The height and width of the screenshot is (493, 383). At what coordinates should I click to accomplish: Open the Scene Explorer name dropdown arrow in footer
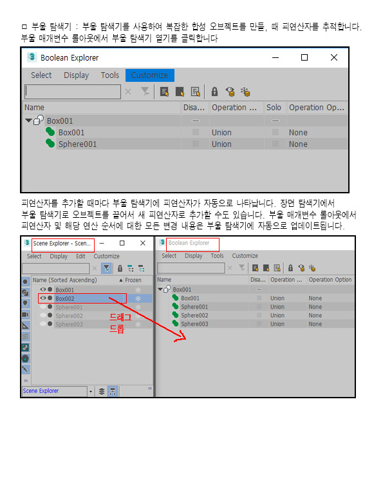[91, 391]
